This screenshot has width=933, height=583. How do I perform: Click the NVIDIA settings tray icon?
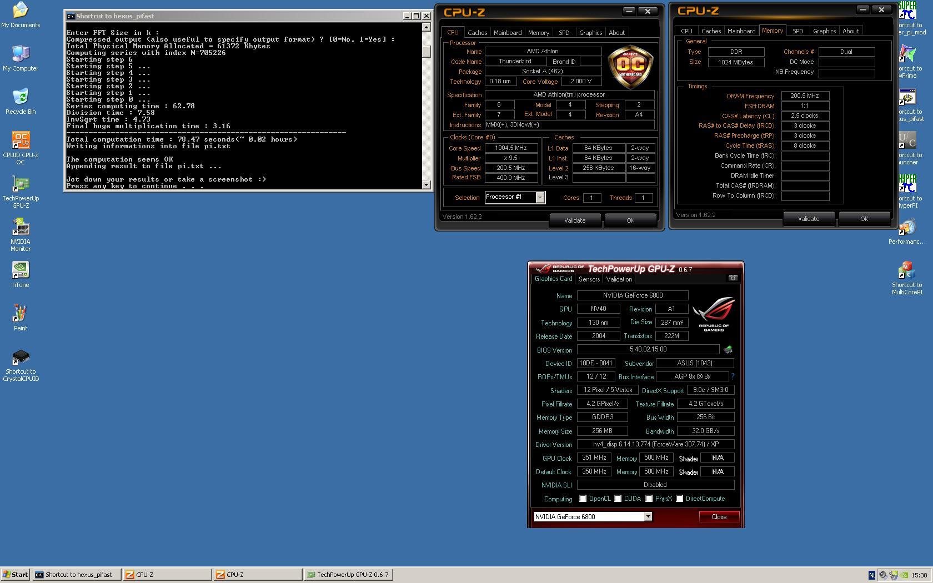(x=904, y=575)
